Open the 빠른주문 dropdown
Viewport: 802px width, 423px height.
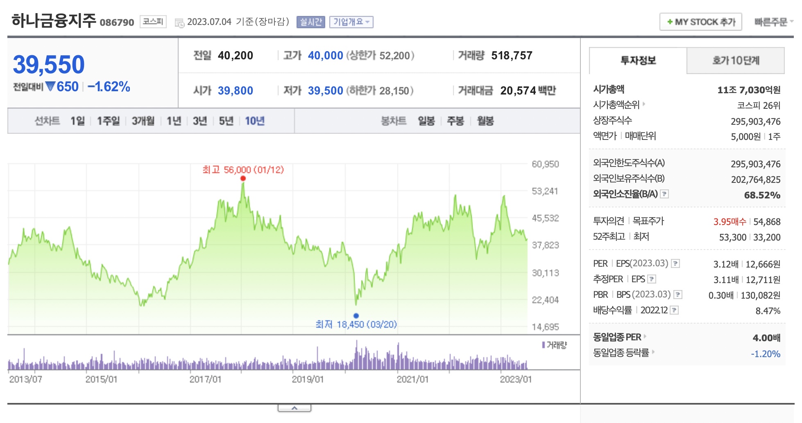coord(773,22)
